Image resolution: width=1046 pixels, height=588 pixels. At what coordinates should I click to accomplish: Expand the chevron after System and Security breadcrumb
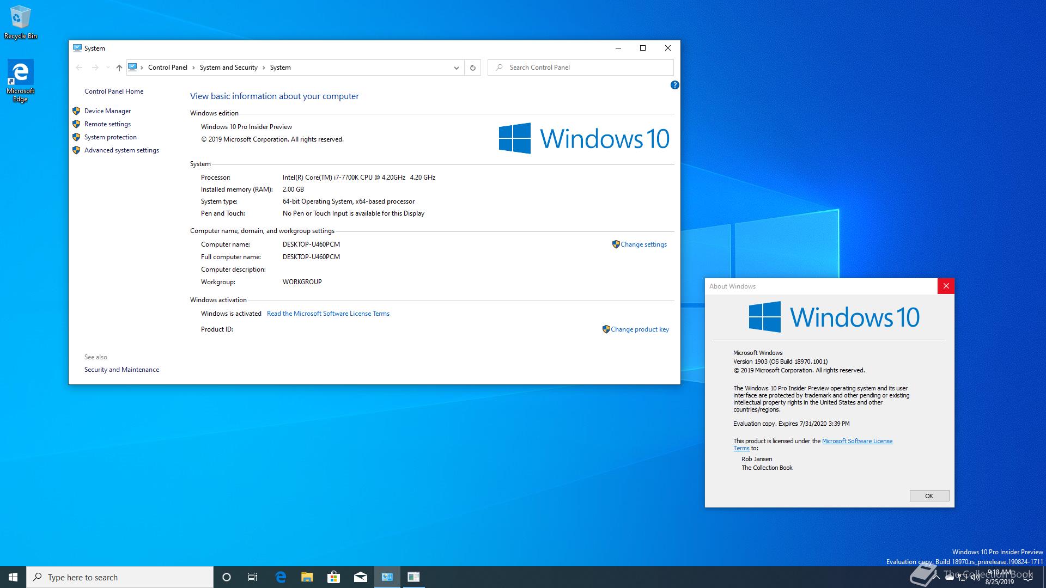point(264,68)
